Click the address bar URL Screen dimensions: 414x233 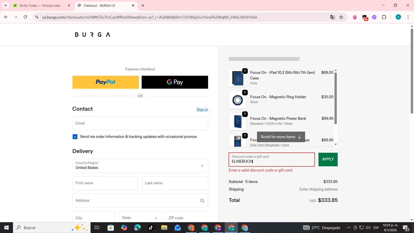(150, 17)
